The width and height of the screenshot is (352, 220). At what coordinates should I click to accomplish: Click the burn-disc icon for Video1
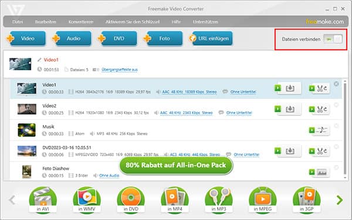point(290,88)
